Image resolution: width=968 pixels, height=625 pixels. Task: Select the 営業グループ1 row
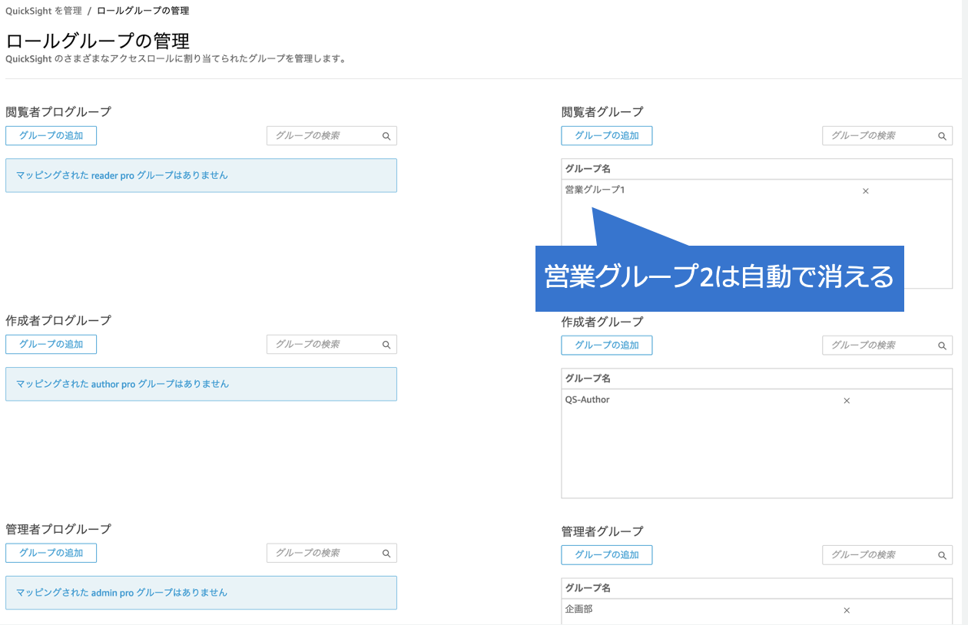tap(757, 190)
